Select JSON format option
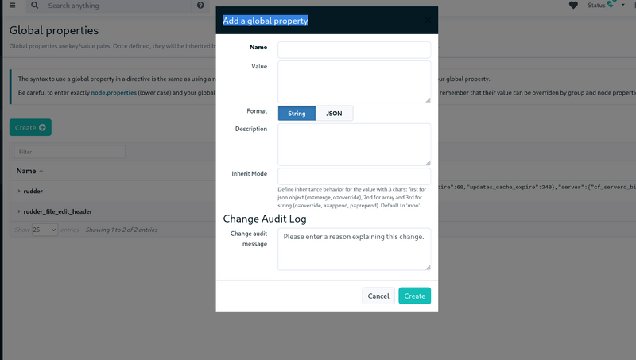Viewport: 636px width, 360px height. (x=334, y=113)
